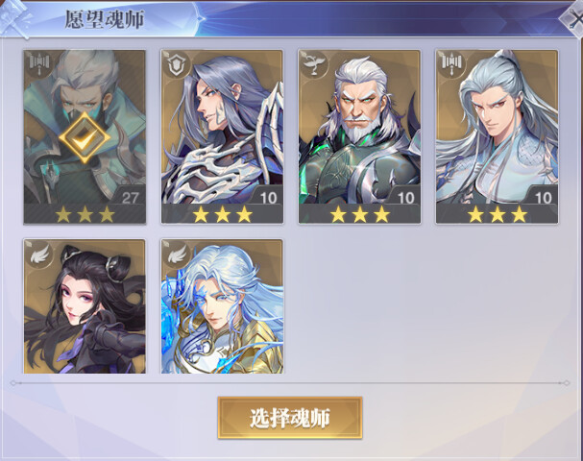Choose the white-bearded elder soul master card
Screen dimensions: 583x461
pyautogui.click(x=359, y=137)
